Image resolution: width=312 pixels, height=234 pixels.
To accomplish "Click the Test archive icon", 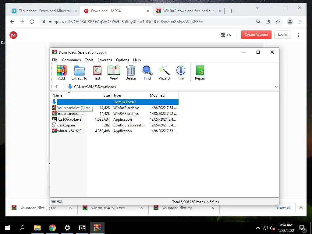I will (x=97, y=73).
